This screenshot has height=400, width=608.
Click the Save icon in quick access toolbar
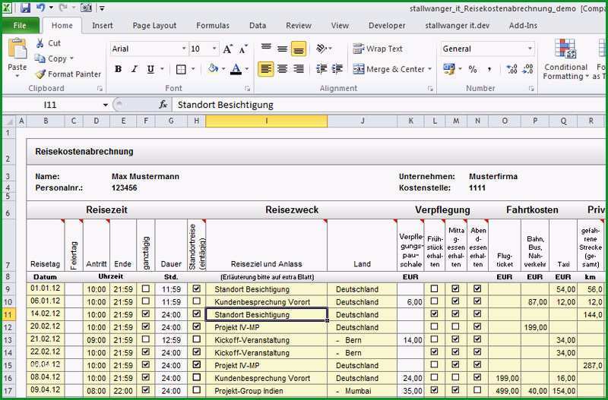25,8
